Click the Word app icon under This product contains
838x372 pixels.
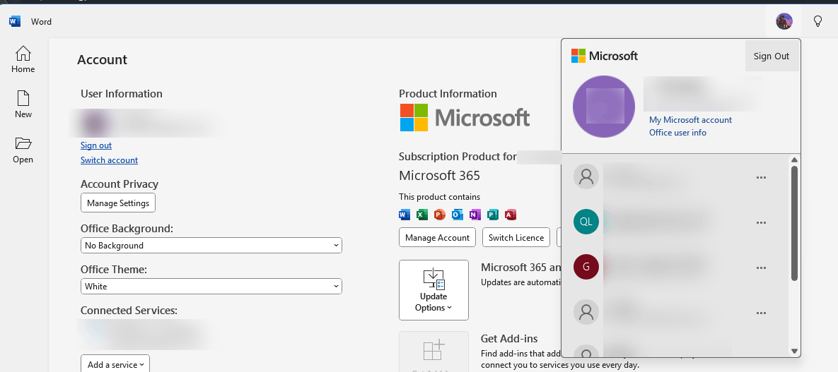point(405,215)
